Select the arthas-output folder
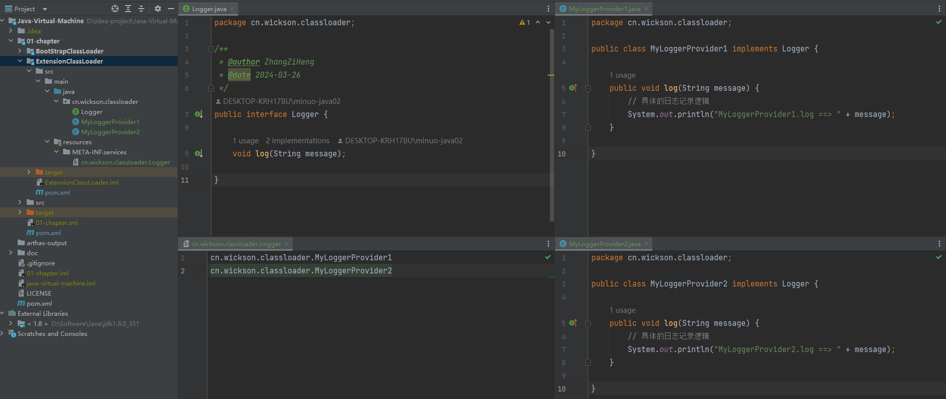946x399 pixels. pyautogui.click(x=46, y=243)
